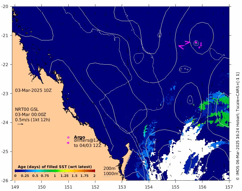Screen dimensions: 242x191
Task: Click latitude axis label -22
Action: tap(5, 64)
